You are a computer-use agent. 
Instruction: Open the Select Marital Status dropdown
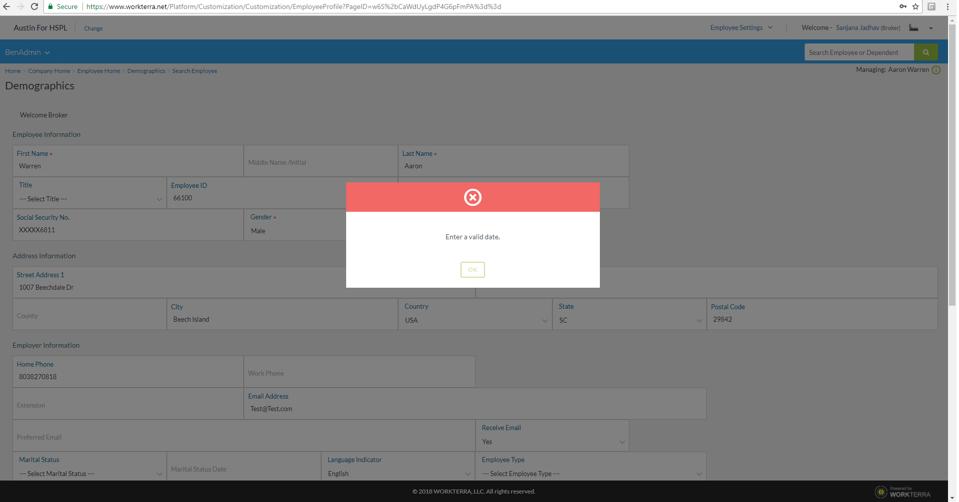coord(90,474)
